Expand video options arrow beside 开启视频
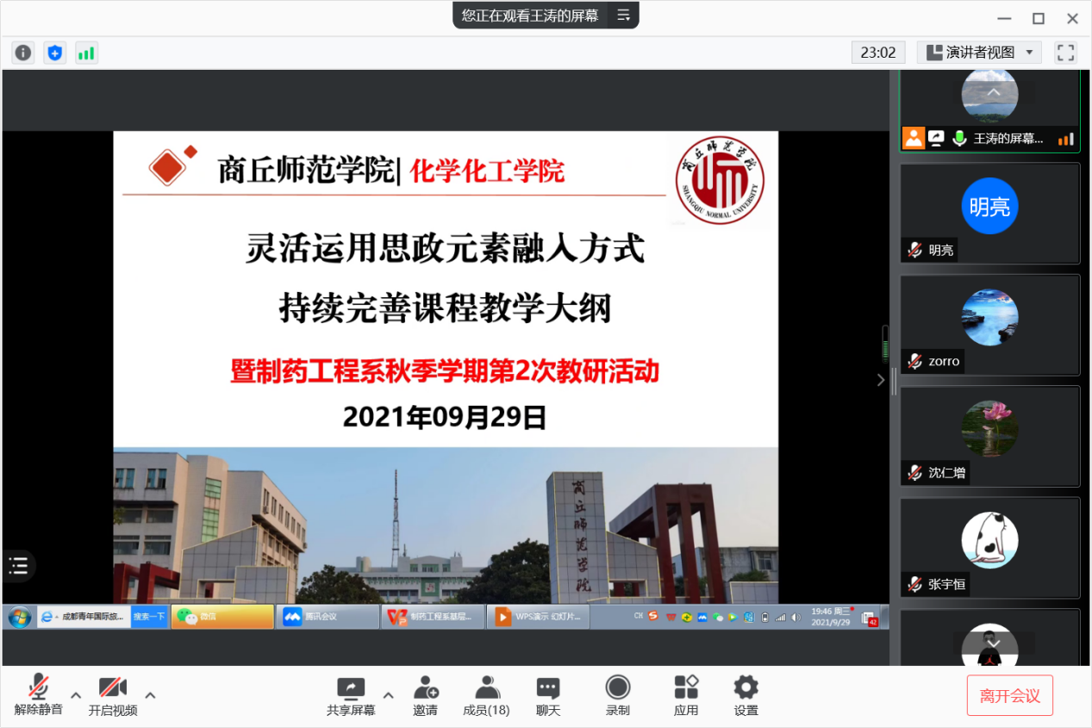 click(150, 695)
